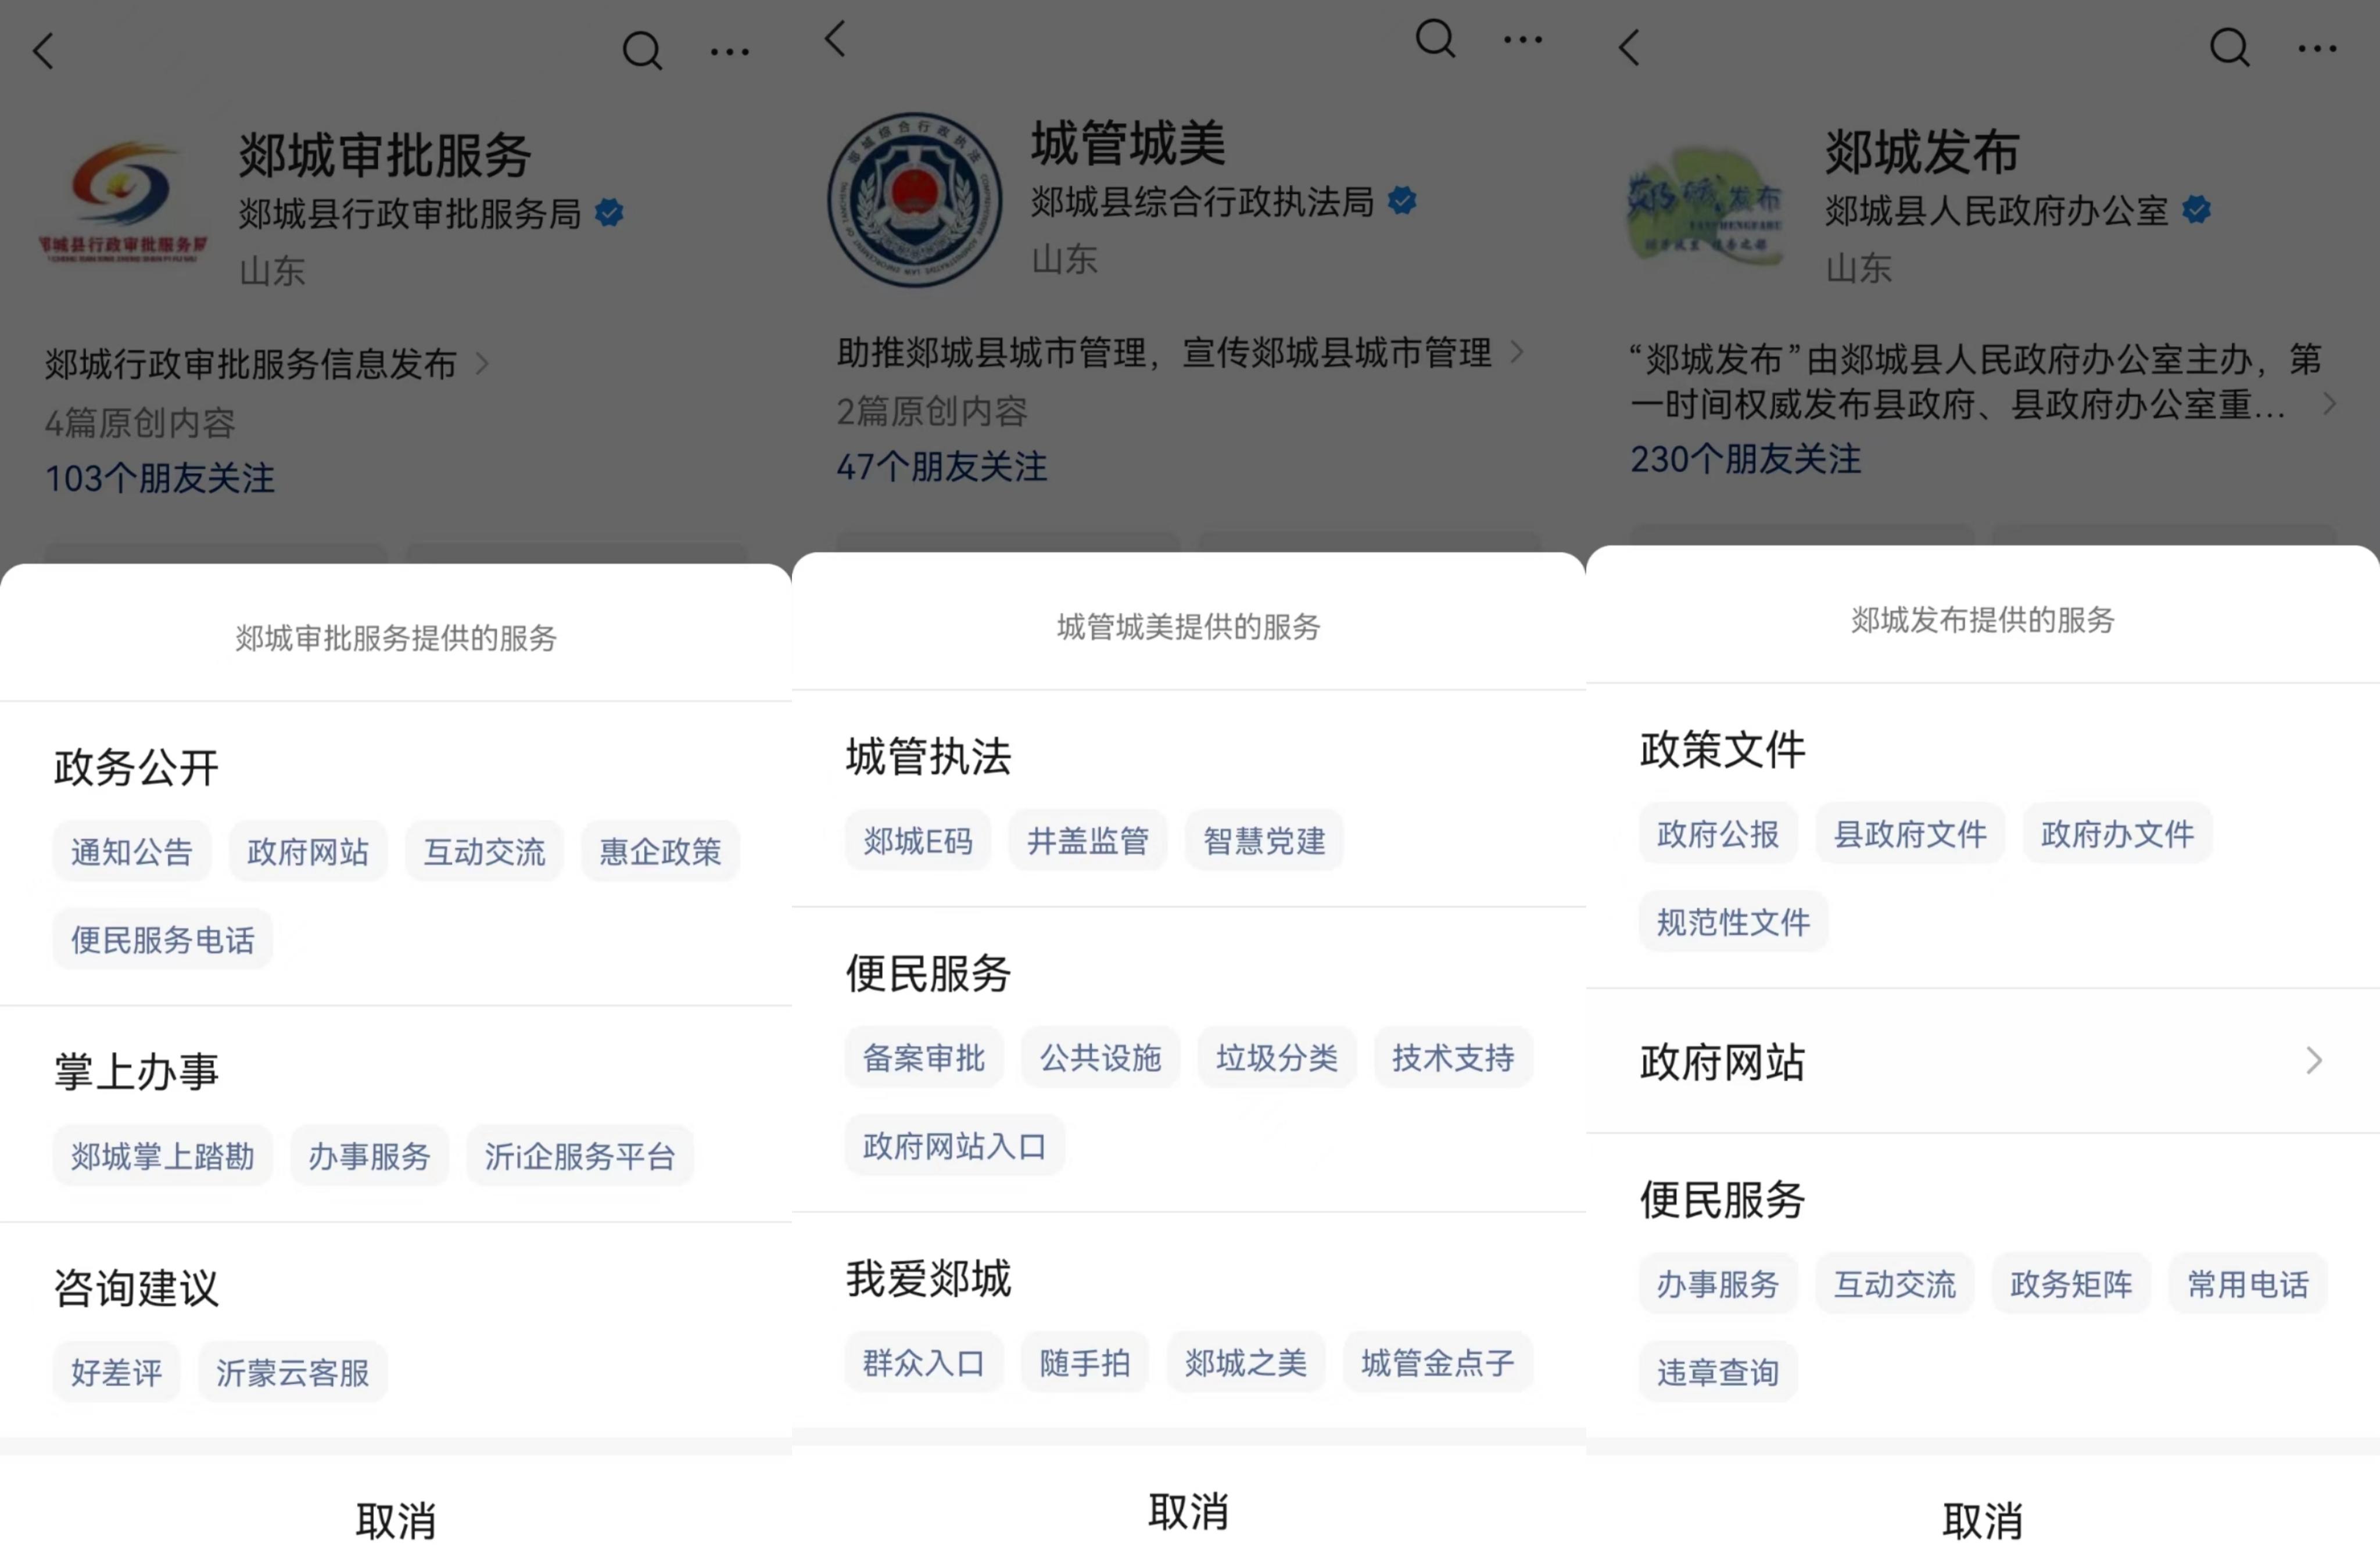Expand the 郯城行政审批服务信息发布 description chevron
This screenshot has height=1568, width=2380.
[482, 364]
